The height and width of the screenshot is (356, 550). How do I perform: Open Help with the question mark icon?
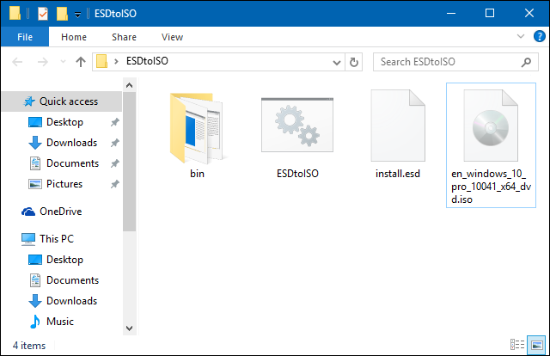click(539, 36)
